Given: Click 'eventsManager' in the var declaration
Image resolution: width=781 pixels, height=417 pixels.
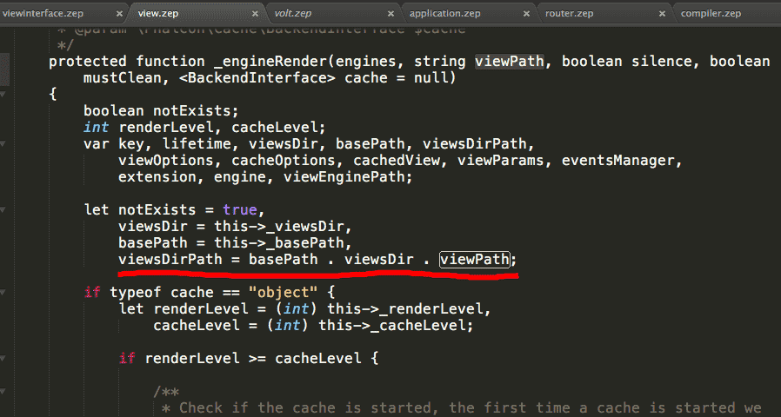Looking at the screenshot, I should point(618,160).
